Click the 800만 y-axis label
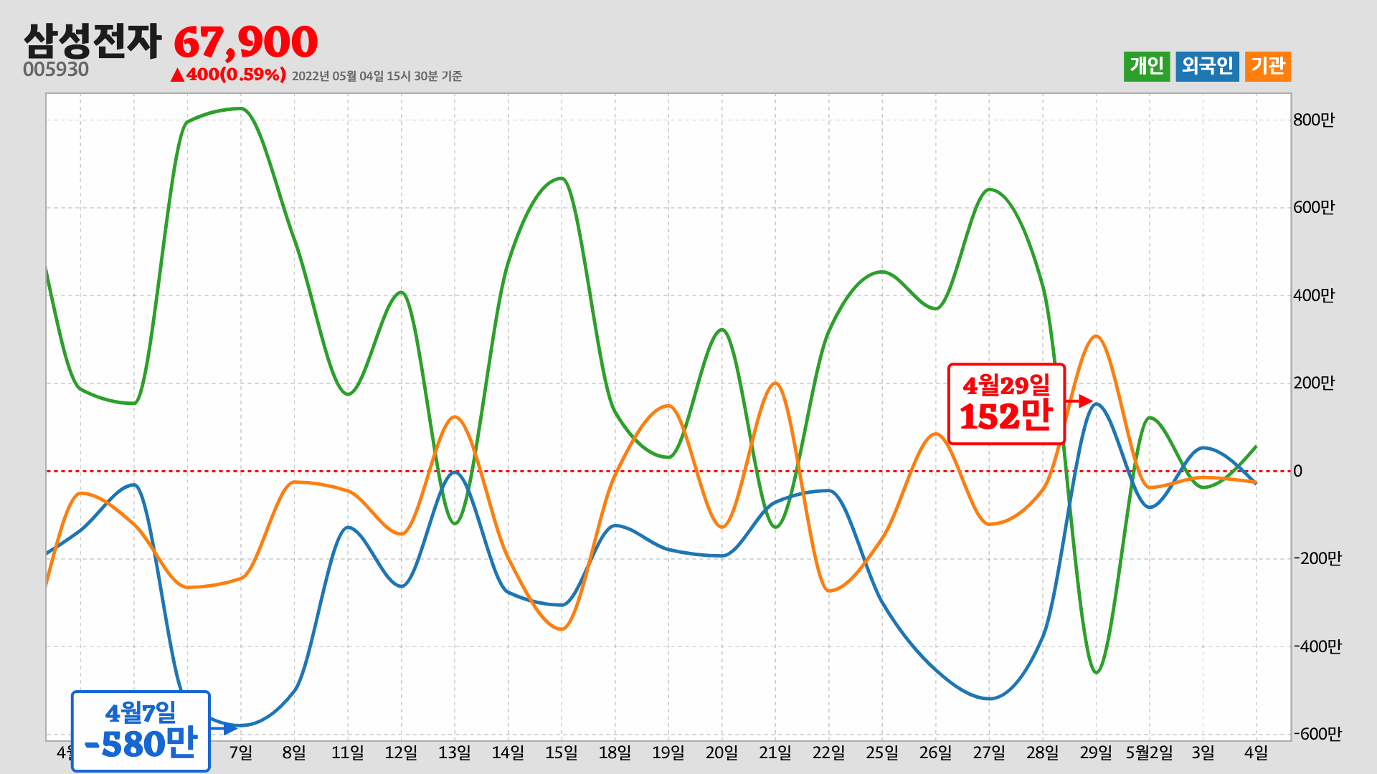The width and height of the screenshot is (1377, 774). click(x=1314, y=120)
